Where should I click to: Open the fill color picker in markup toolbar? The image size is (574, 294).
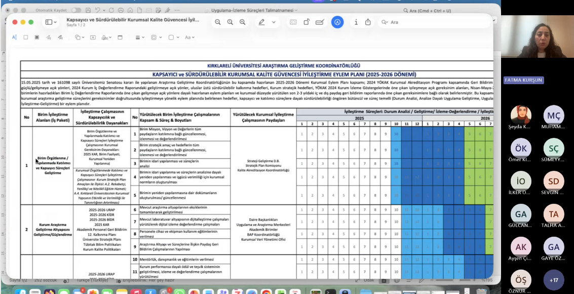click(x=174, y=38)
